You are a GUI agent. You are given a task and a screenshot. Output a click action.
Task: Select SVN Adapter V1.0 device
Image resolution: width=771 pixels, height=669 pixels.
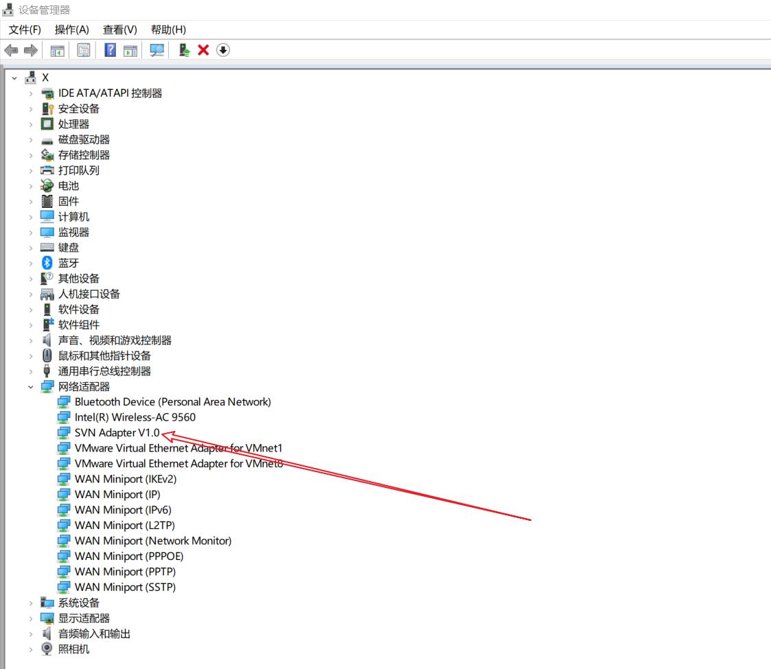(117, 433)
